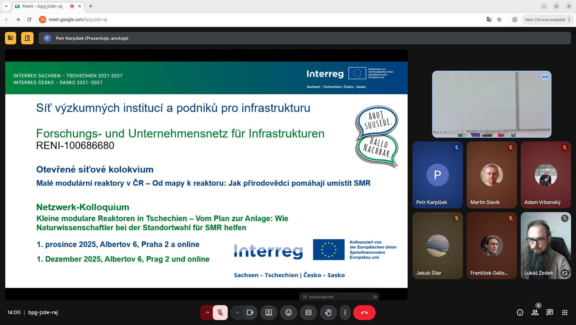Screen dimensions: 576x325
Task: Unmute the microphone
Action: (x=220, y=313)
